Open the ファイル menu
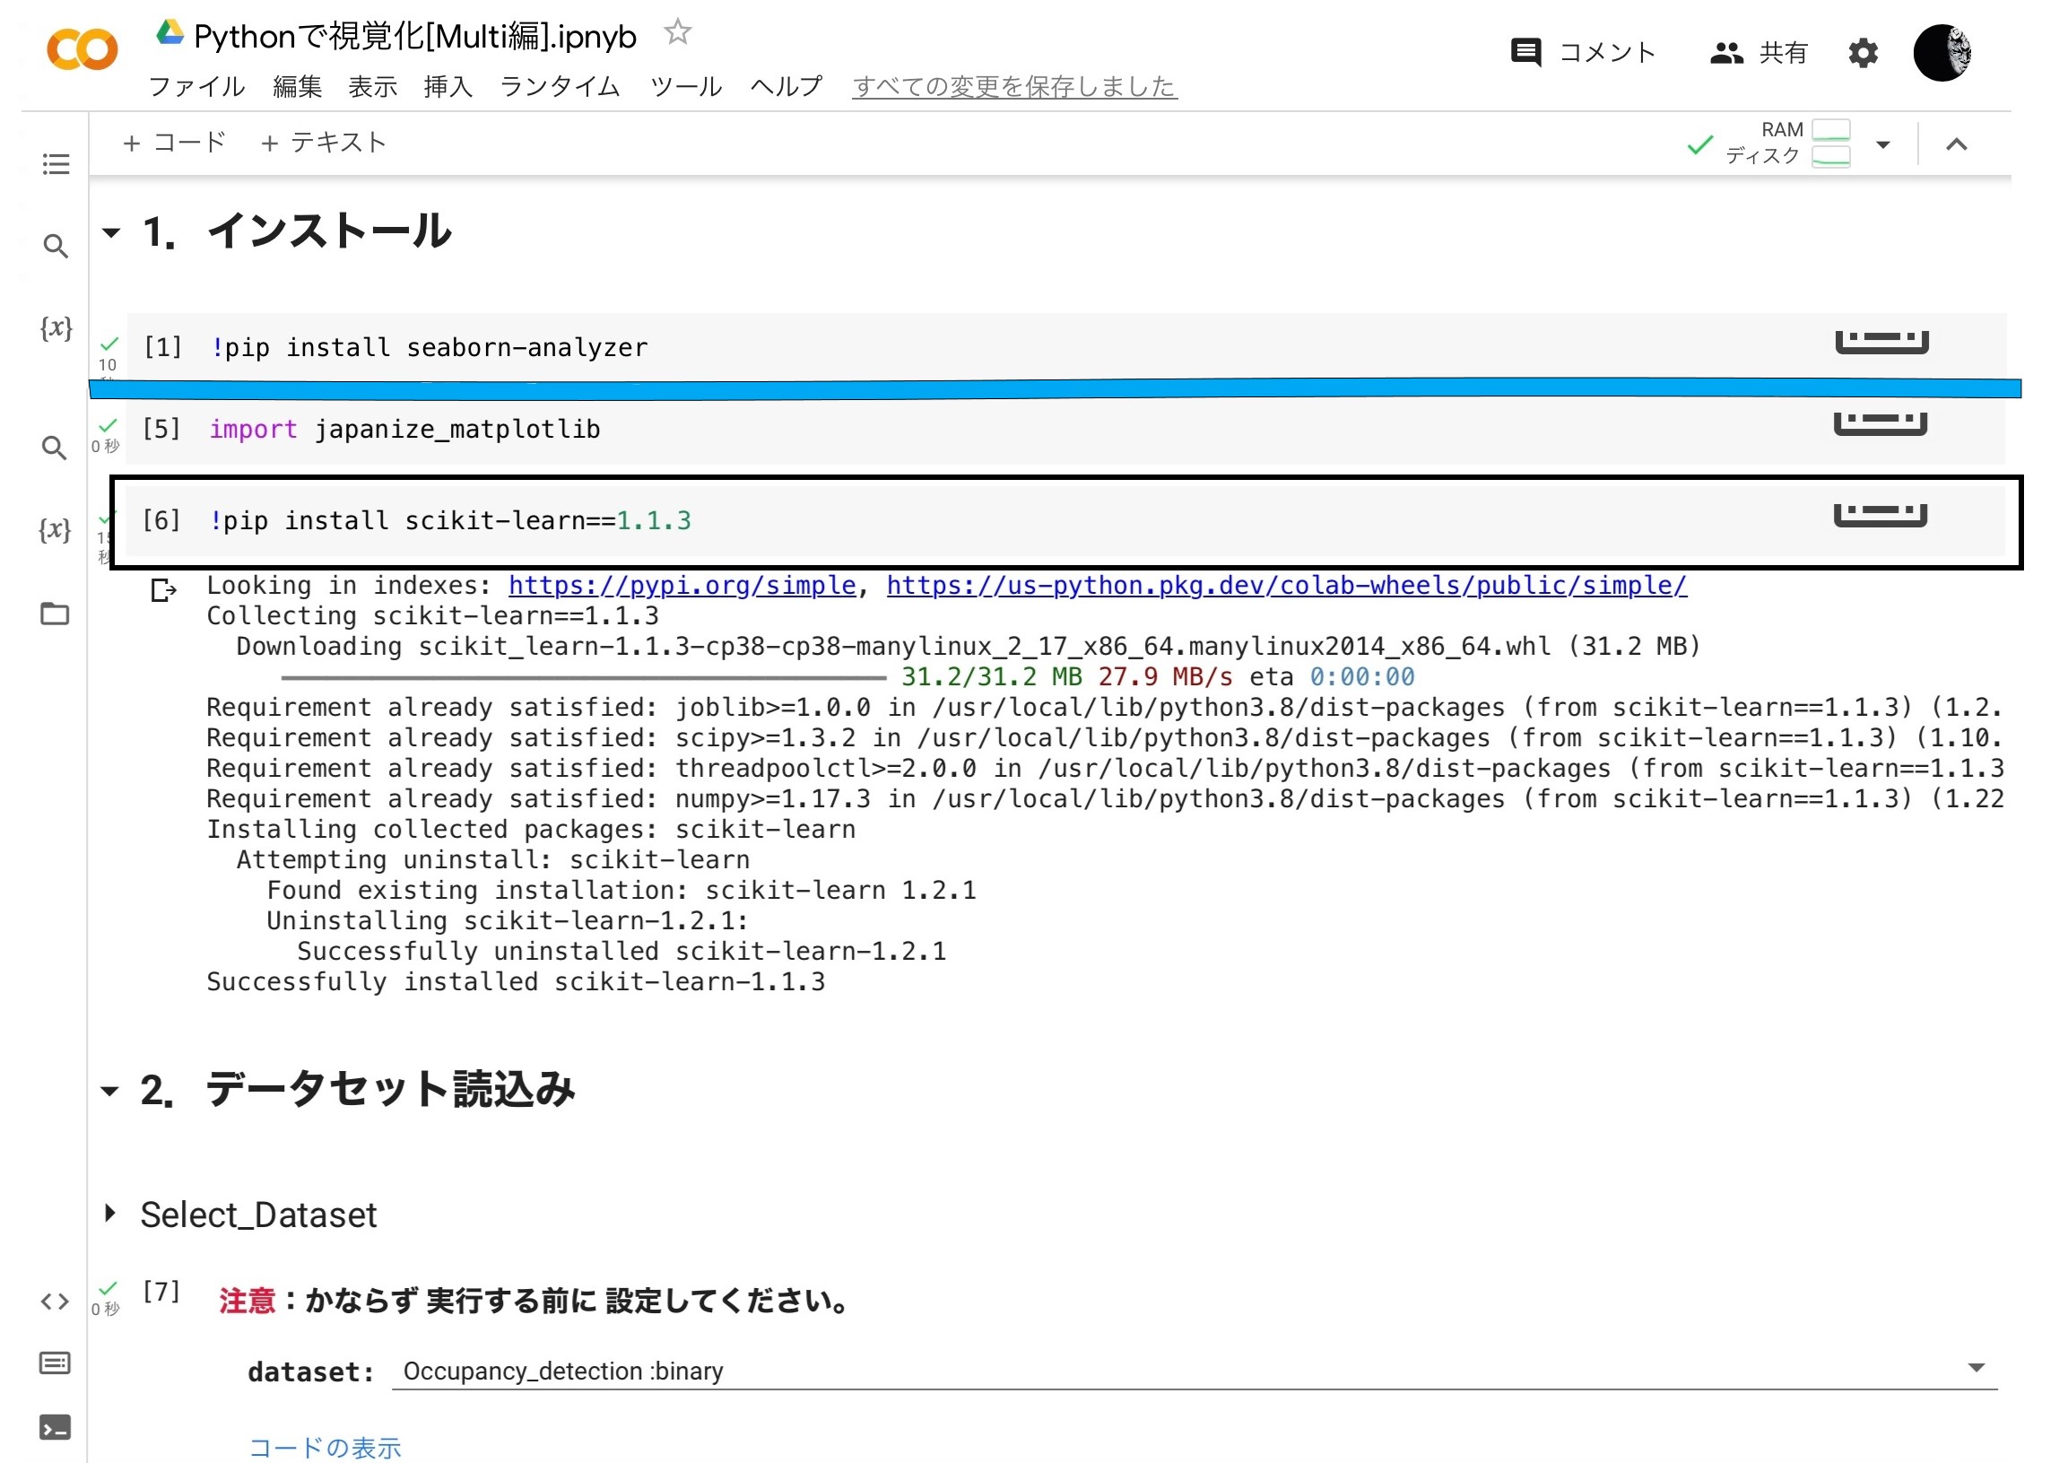Screen dimensions: 2059x1463 coord(196,86)
